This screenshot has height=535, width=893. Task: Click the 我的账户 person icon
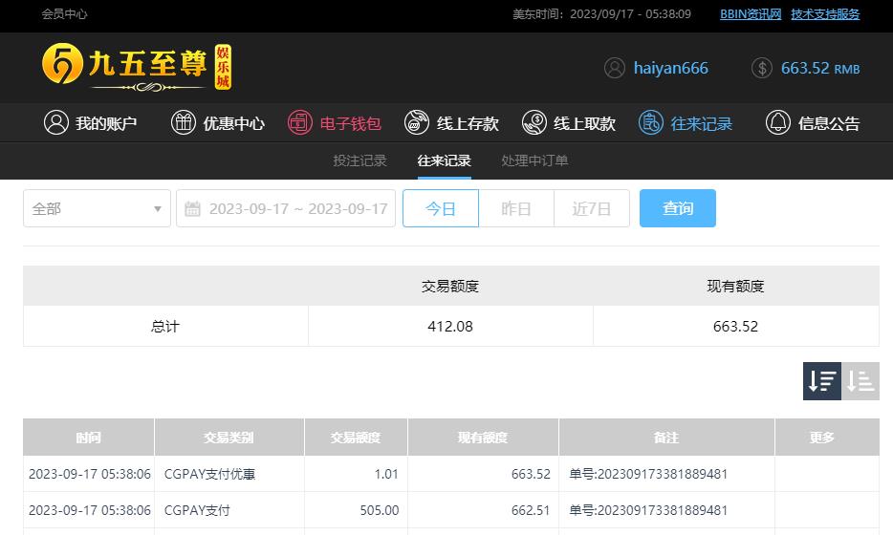55,122
